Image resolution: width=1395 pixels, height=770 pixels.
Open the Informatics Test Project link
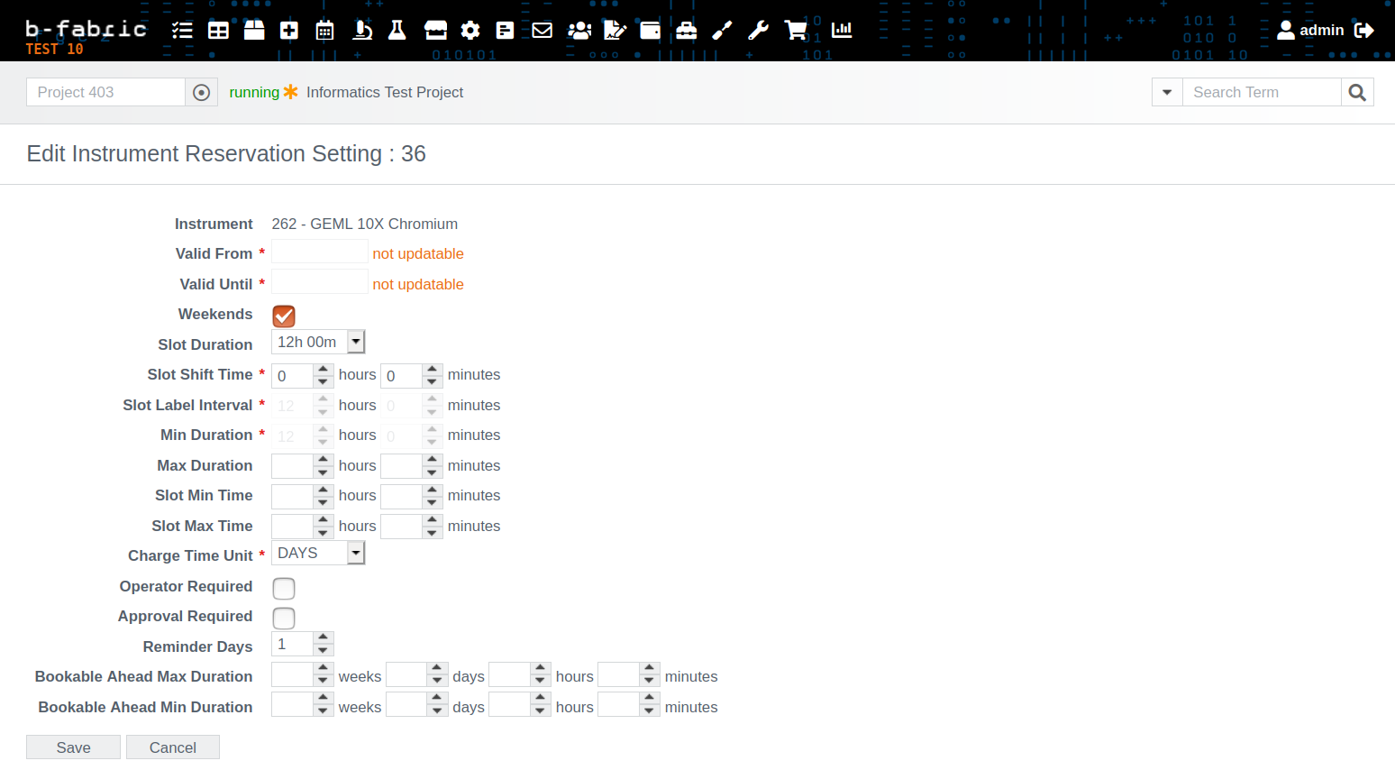pyautogui.click(x=385, y=92)
